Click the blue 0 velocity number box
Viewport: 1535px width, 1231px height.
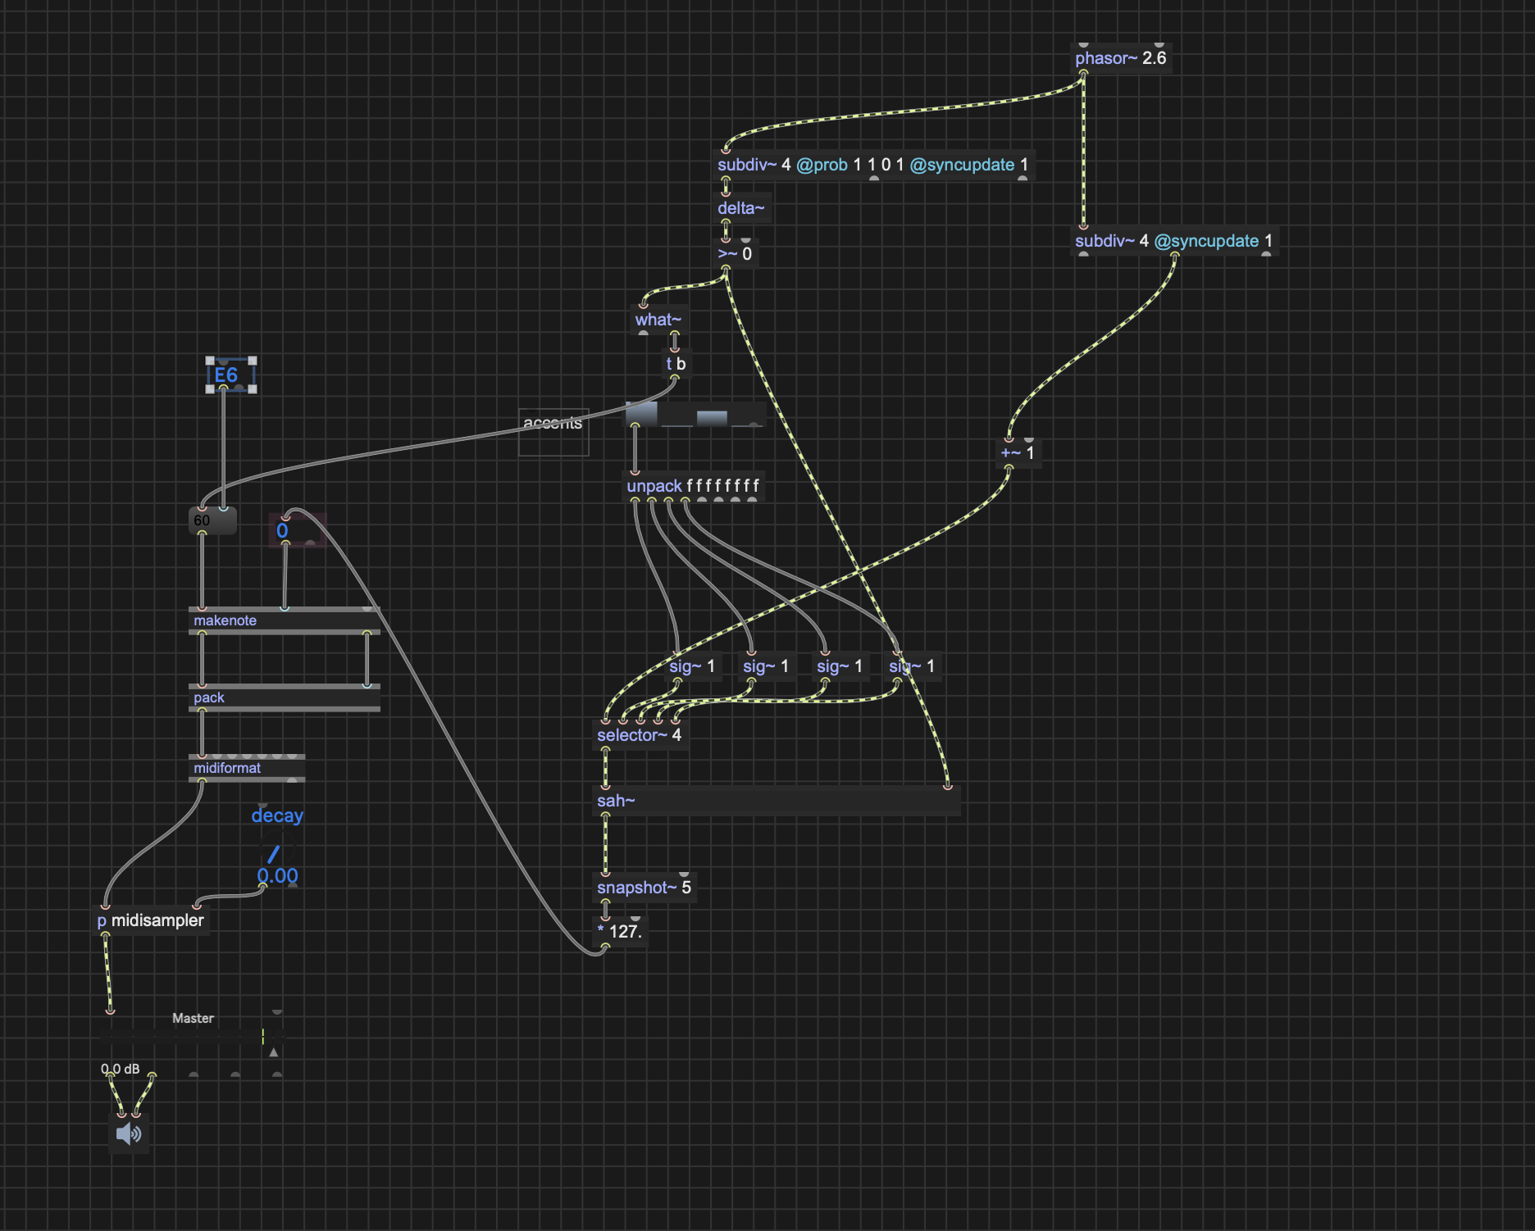297,531
